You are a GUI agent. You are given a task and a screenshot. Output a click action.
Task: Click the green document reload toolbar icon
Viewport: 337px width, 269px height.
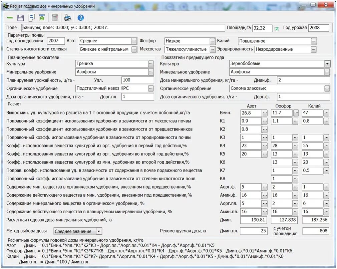(x=42, y=18)
